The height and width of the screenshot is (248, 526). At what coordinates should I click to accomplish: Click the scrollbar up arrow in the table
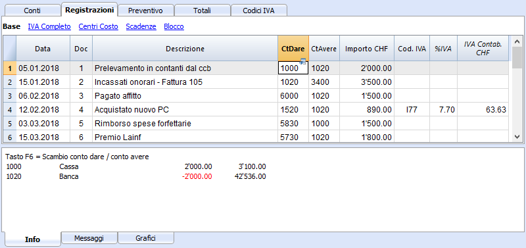click(517, 40)
